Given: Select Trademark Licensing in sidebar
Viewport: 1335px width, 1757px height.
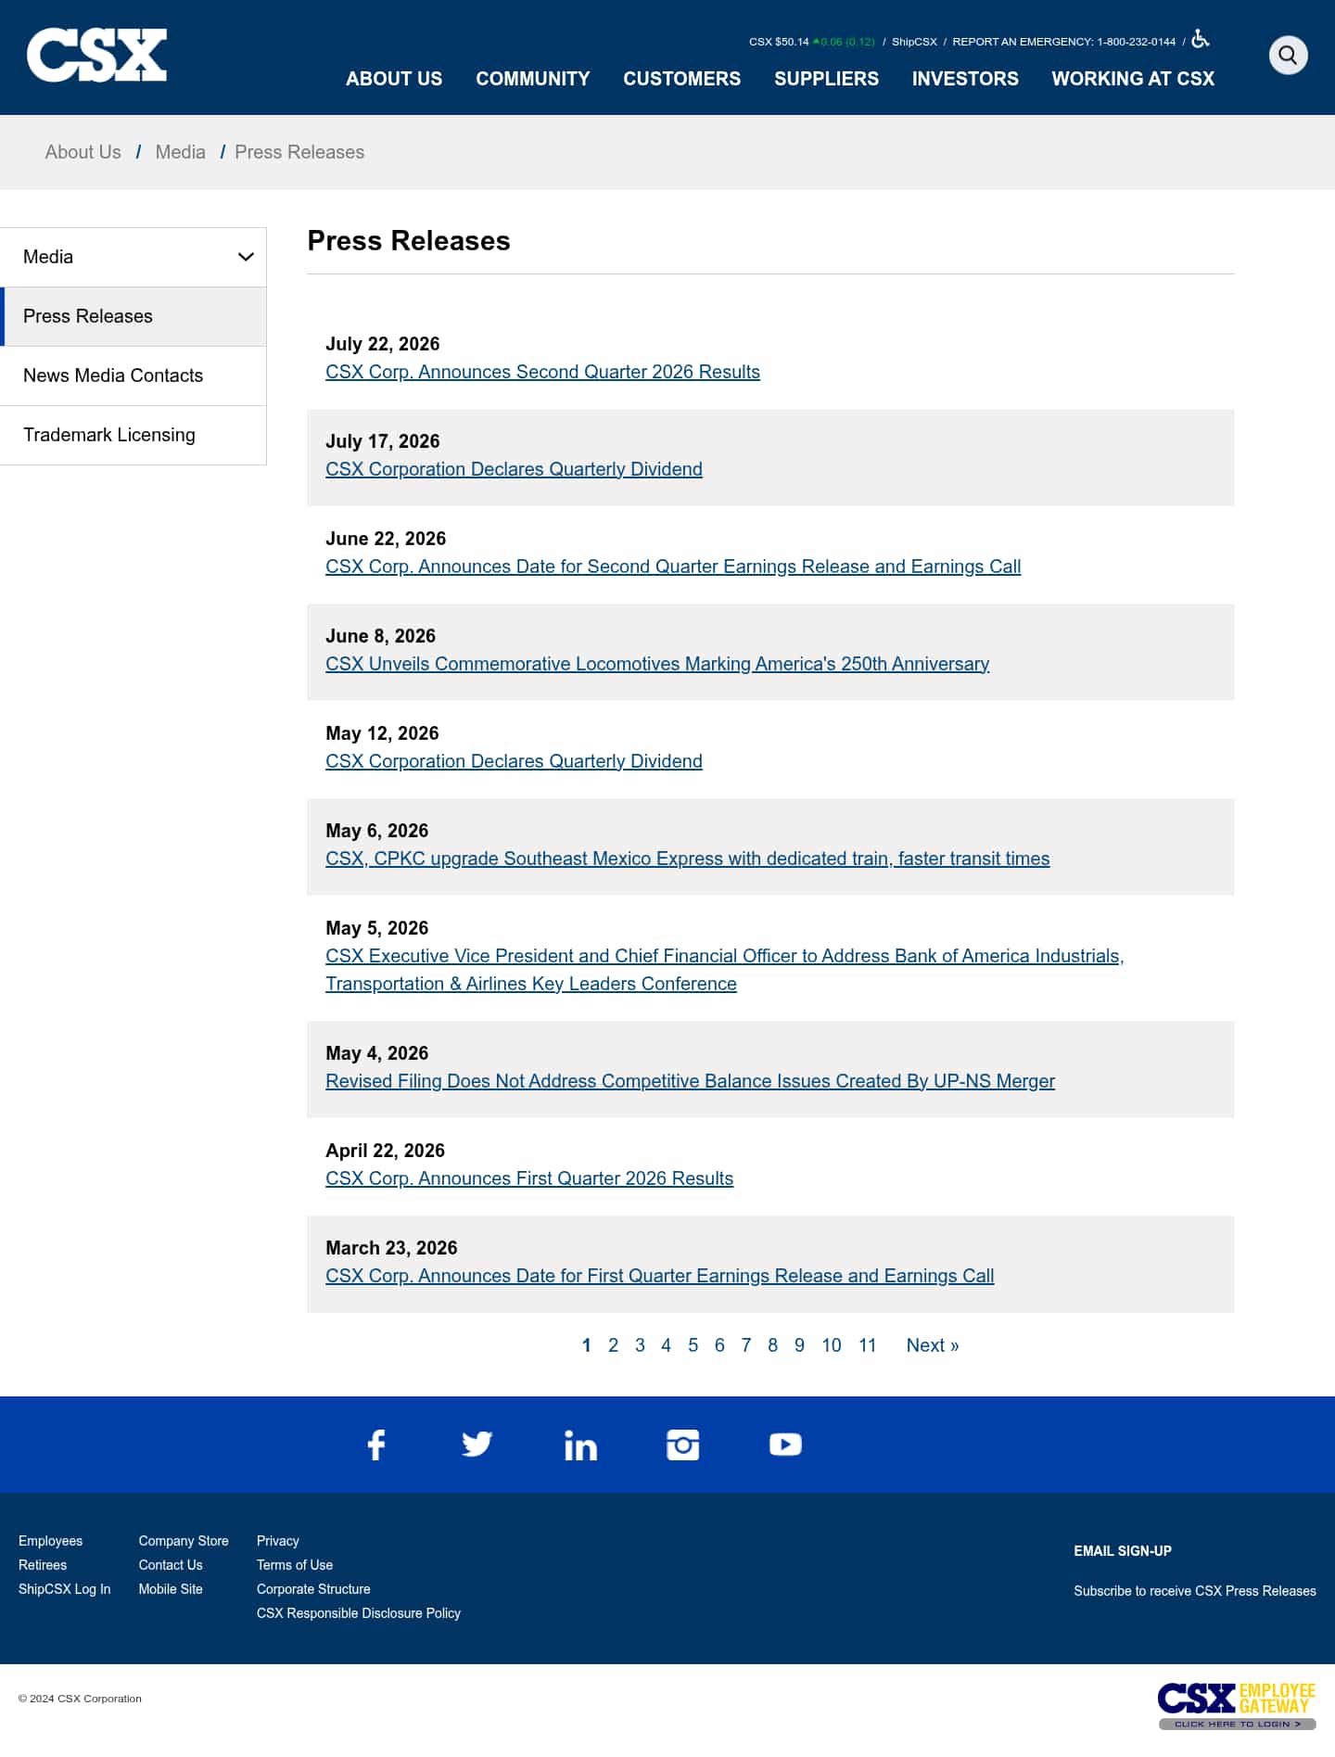Looking at the screenshot, I should pos(133,435).
